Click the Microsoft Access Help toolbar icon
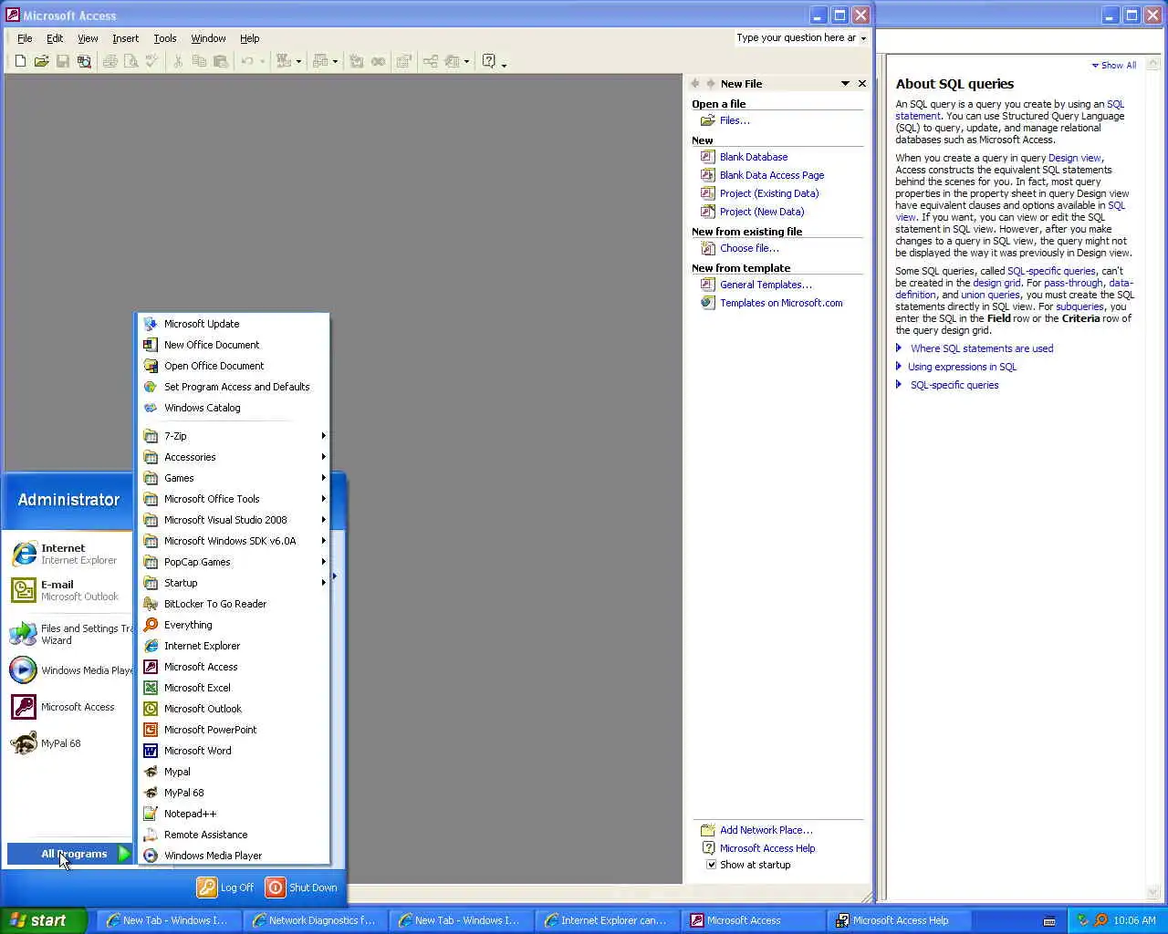Screen dimensions: 1168x934 click(489, 61)
